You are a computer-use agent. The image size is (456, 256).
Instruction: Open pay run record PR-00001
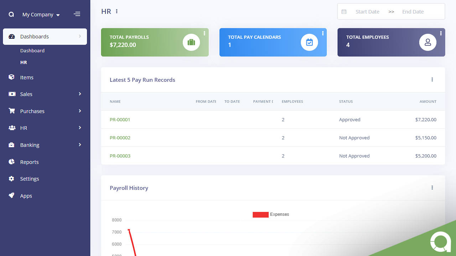(120, 119)
